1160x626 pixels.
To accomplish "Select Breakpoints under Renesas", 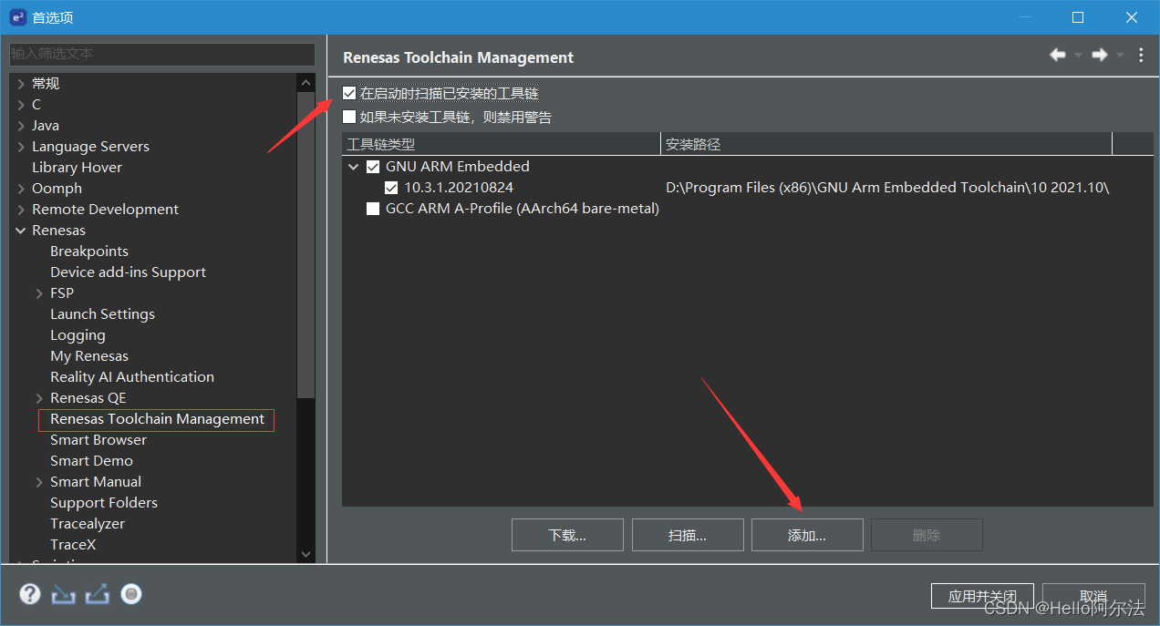I will point(89,251).
